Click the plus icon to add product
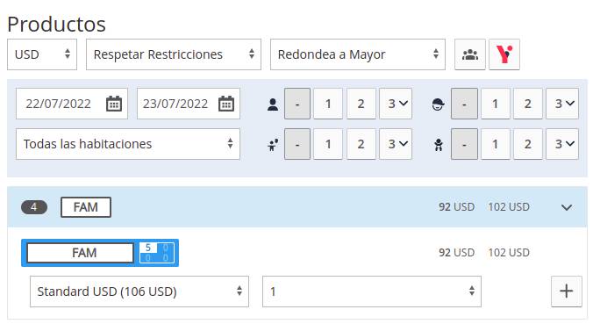The height and width of the screenshot is (324, 593). 566,291
